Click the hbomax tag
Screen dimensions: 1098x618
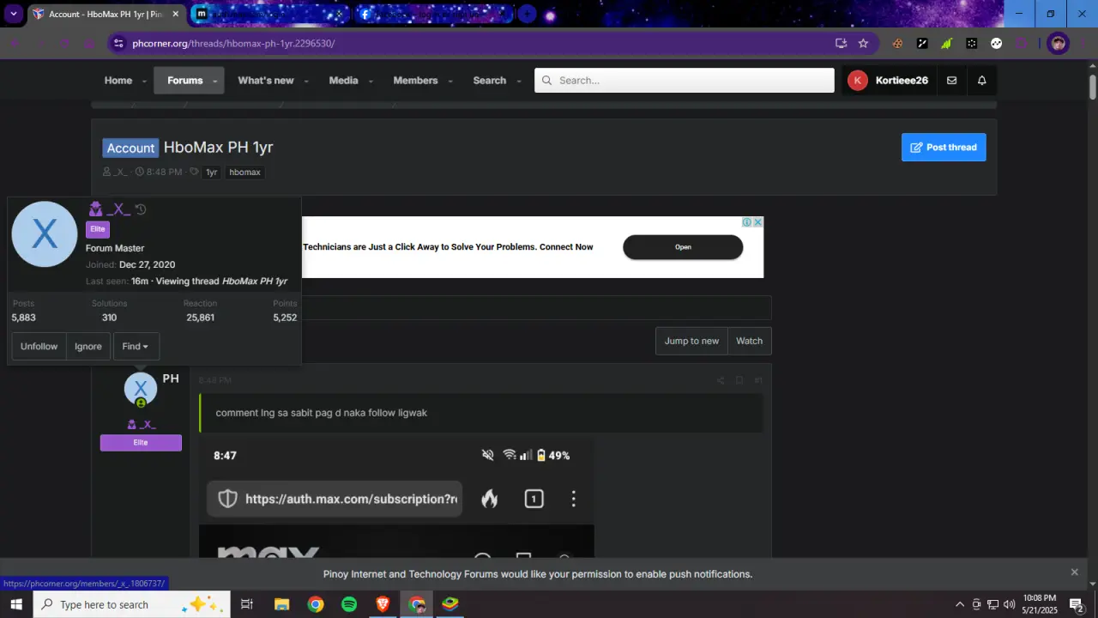244,173
